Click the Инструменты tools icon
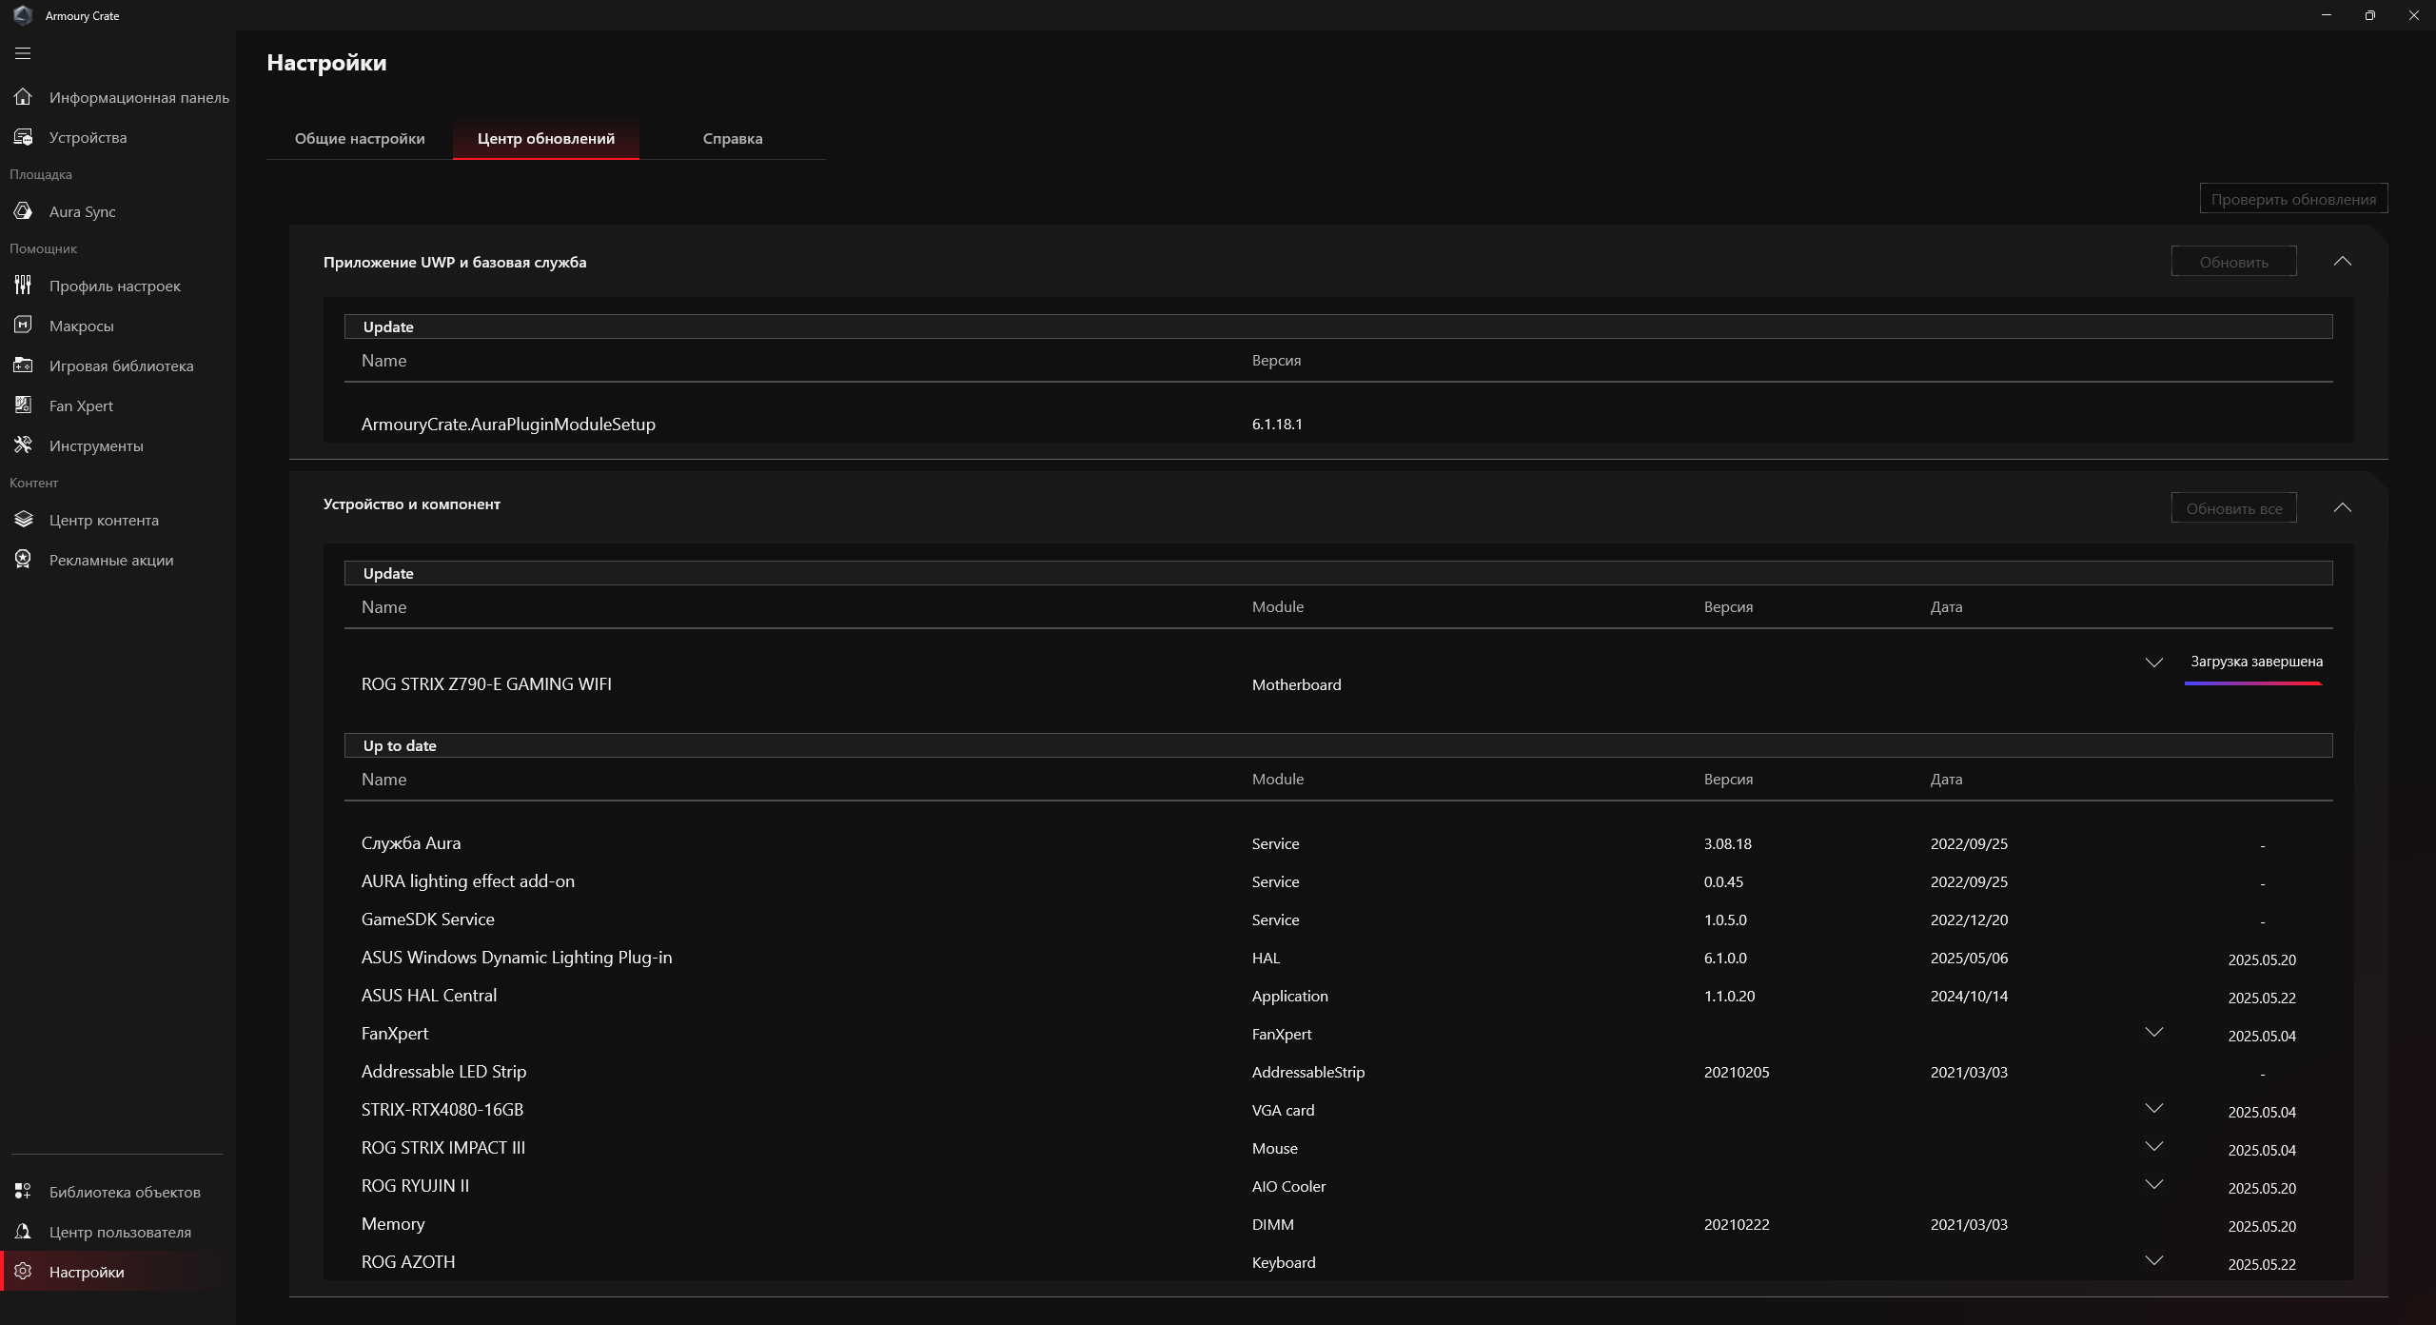 click(x=23, y=445)
